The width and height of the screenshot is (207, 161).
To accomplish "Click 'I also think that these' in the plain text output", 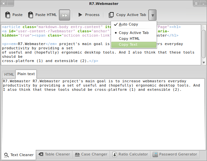I will (29, 90).
